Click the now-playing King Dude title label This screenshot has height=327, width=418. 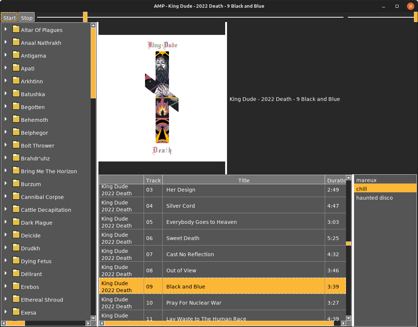click(285, 99)
